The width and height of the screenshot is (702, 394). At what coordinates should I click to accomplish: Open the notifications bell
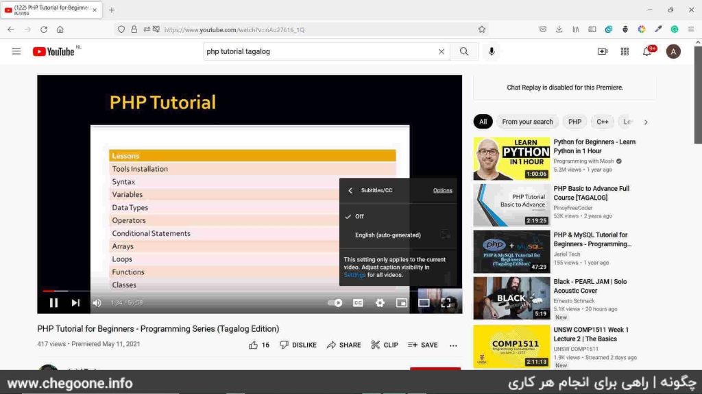click(647, 51)
